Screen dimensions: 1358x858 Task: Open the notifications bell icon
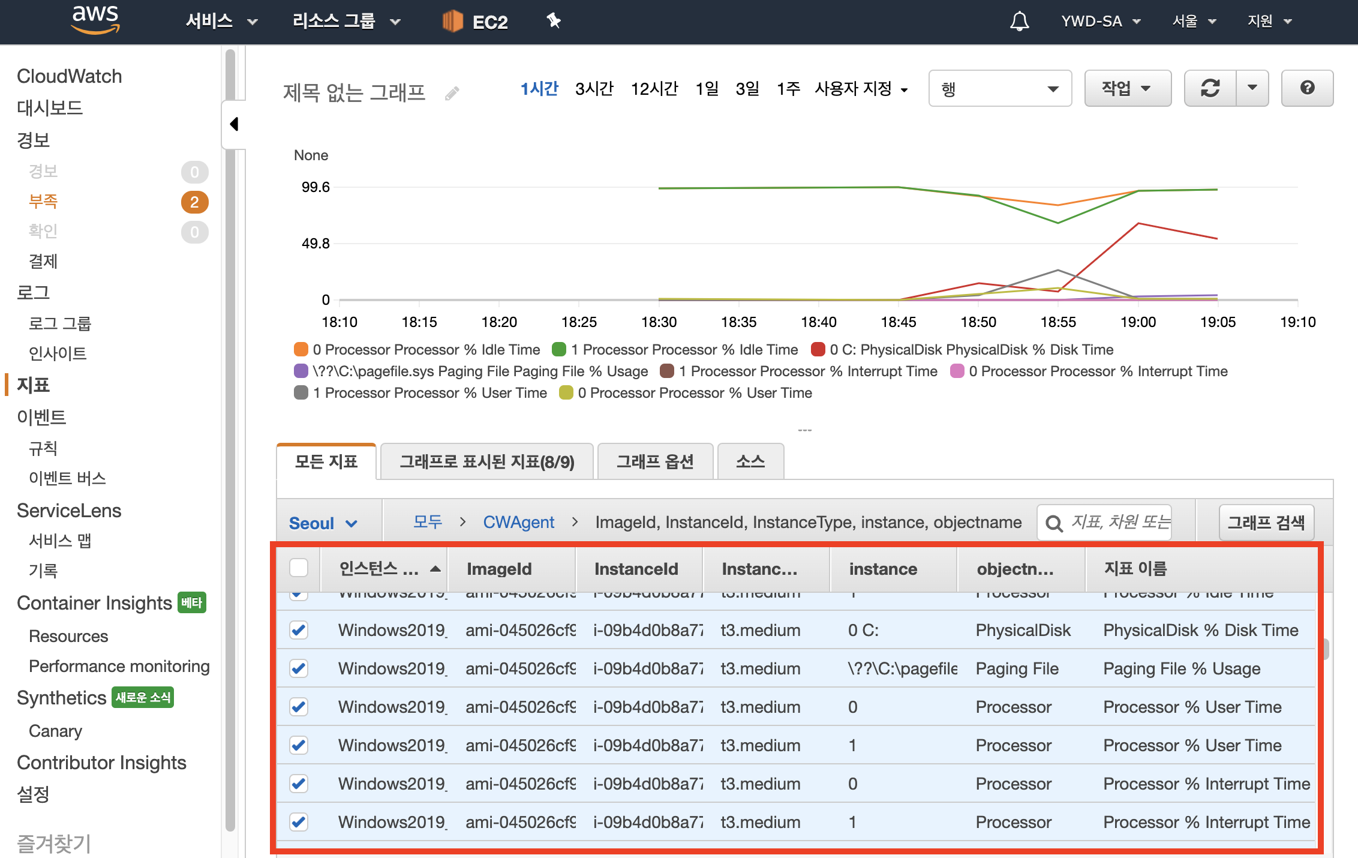tap(1019, 22)
